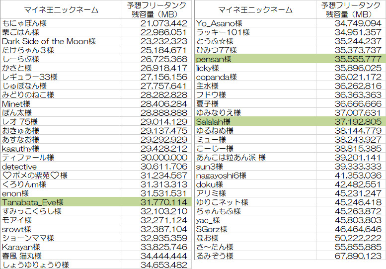Screen dimensions: 386x269
Task: Select Dark Side of the Moon様 cell
Action: tap(61, 41)
